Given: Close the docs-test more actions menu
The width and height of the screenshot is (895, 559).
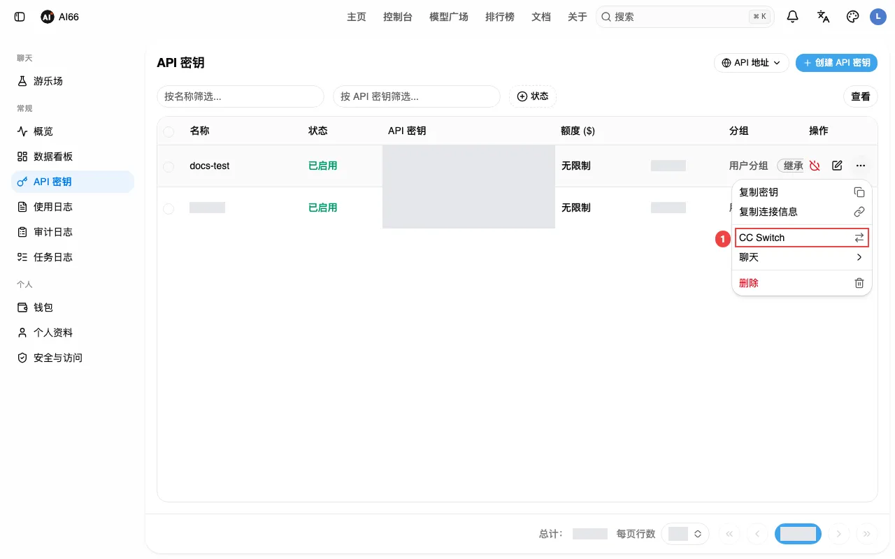Looking at the screenshot, I should pyautogui.click(x=861, y=166).
